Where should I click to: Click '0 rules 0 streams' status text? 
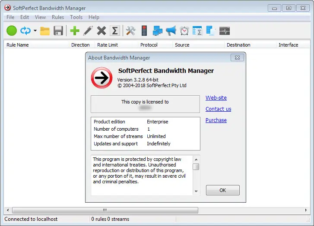(x=110, y=219)
